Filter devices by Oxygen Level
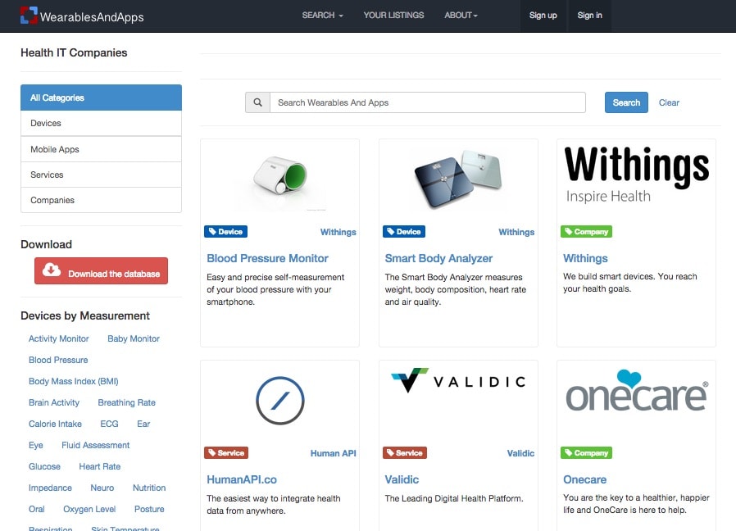 point(89,509)
